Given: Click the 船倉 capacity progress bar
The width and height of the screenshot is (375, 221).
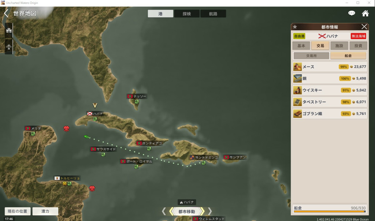Looking at the screenshot, I should (330, 211).
